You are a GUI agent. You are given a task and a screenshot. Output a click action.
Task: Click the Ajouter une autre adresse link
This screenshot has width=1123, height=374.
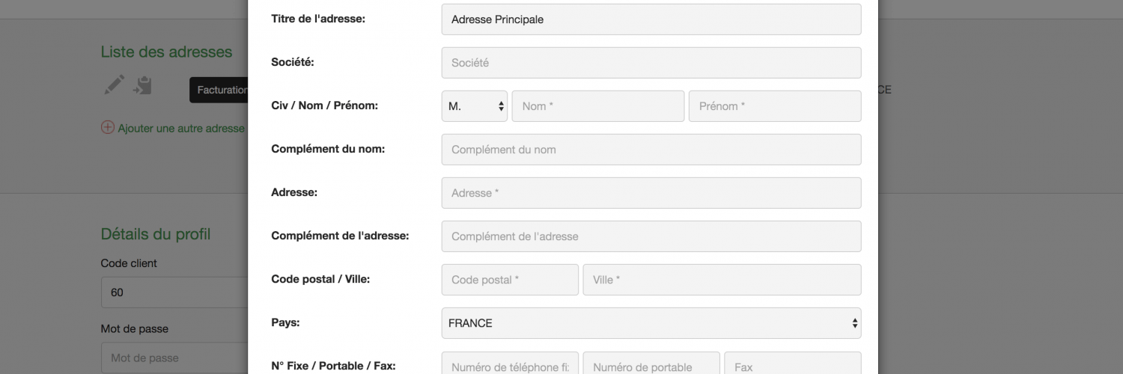181,128
